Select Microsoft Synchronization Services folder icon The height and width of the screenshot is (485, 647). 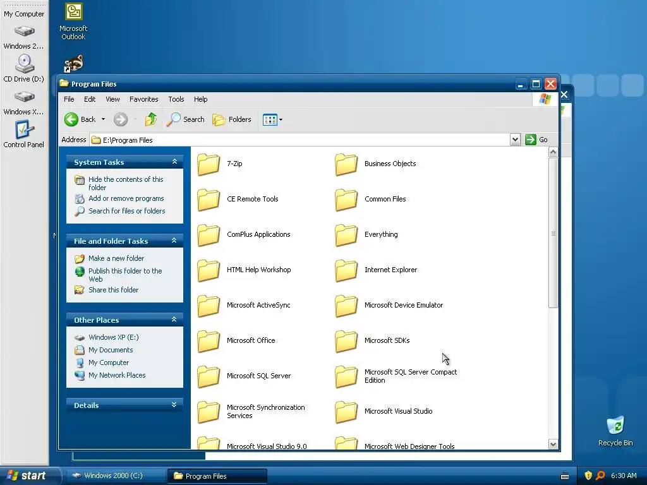(209, 412)
